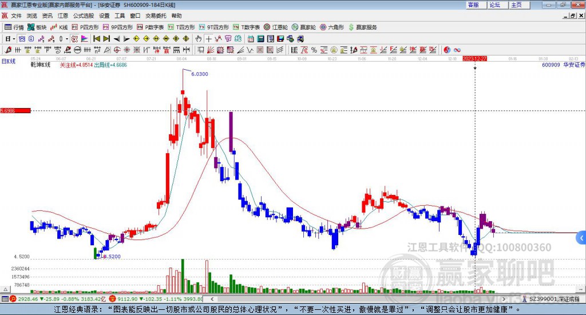
Task: Open the 板块 sector view
Action: pyautogui.click(x=37, y=27)
